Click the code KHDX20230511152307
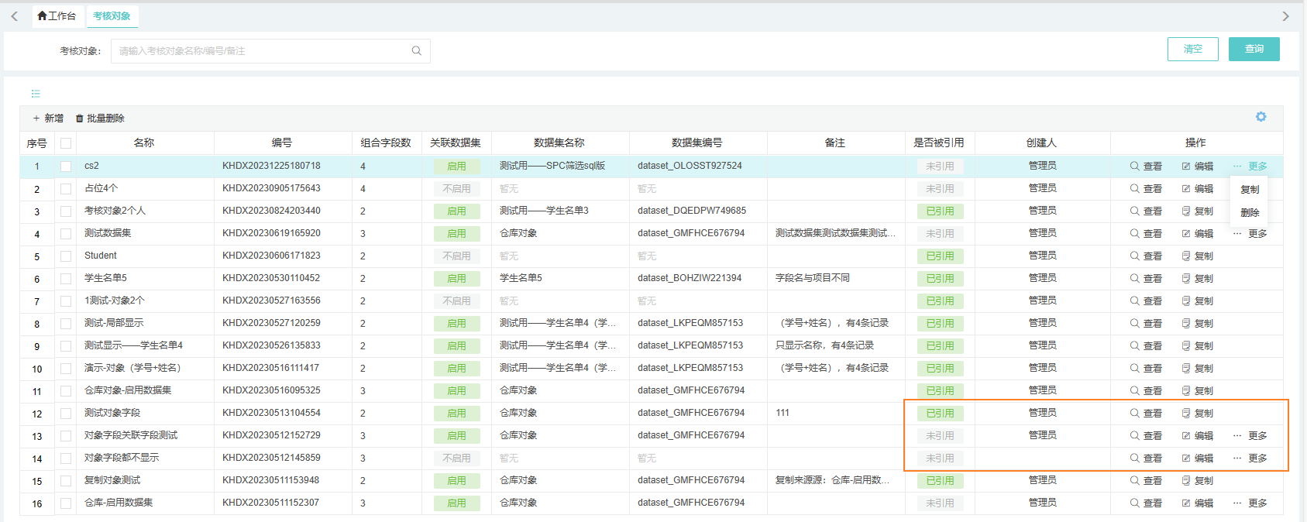Viewport: 1307px width, 522px height. tap(271, 503)
